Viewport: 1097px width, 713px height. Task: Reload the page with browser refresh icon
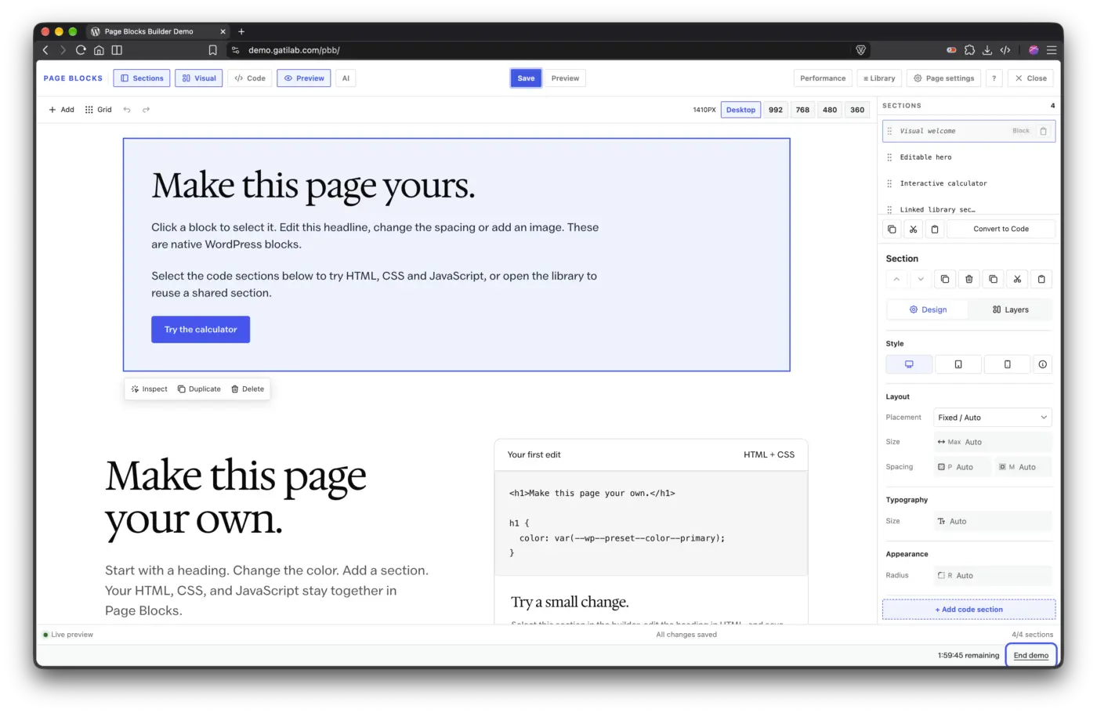(81, 50)
